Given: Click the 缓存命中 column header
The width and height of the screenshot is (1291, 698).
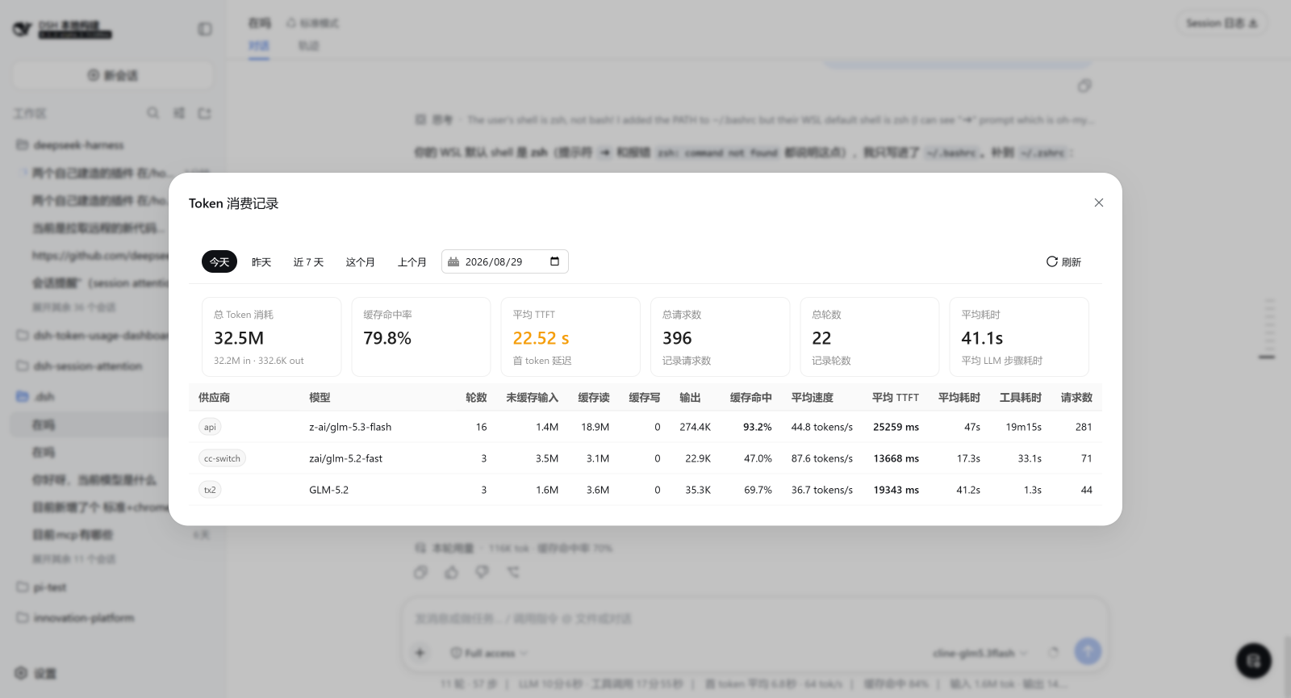Looking at the screenshot, I should pyautogui.click(x=750, y=398).
